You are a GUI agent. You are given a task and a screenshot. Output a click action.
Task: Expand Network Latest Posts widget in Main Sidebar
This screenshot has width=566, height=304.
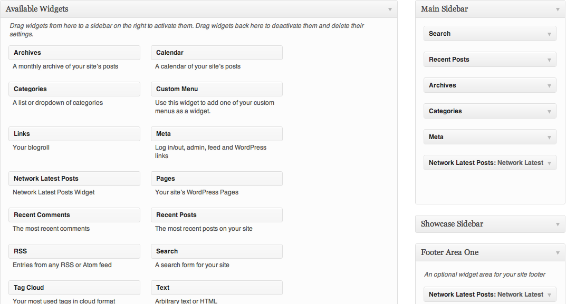(x=549, y=163)
